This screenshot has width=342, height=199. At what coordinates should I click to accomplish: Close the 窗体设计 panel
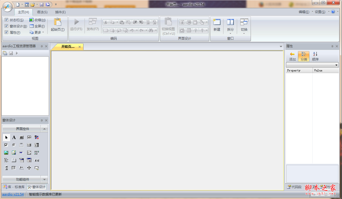[x=46, y=120]
